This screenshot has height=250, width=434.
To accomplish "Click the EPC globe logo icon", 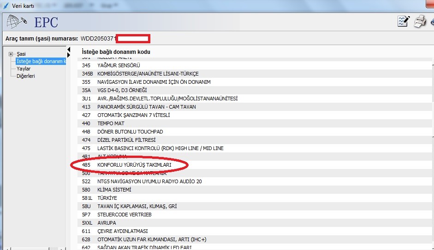I will coord(17,21).
